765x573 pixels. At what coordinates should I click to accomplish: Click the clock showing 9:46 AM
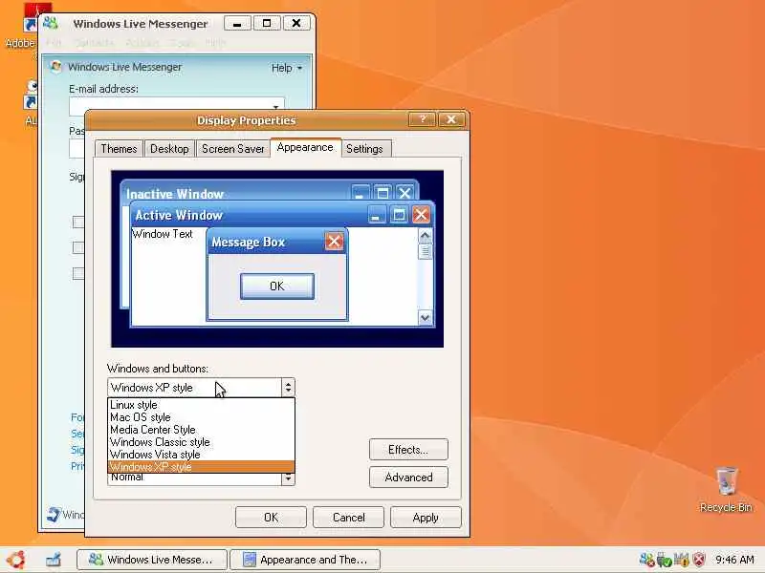pos(734,560)
